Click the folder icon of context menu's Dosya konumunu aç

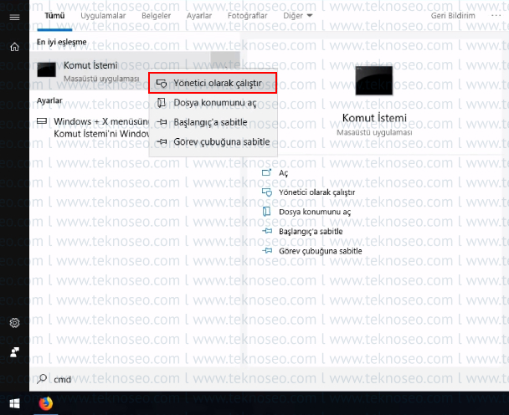[162, 103]
